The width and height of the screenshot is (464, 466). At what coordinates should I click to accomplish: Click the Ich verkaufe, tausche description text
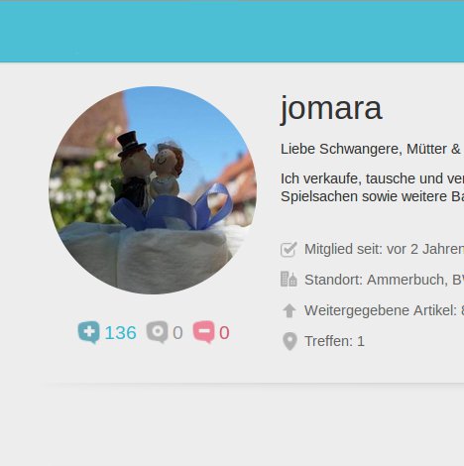pos(372,178)
